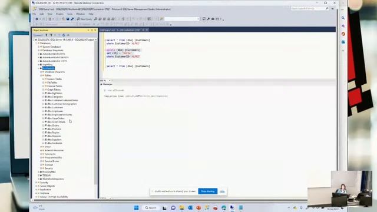Select the dbo.Categories table
Image resolution: width=377 pixels, height=212 pixels.
[x=55, y=97]
